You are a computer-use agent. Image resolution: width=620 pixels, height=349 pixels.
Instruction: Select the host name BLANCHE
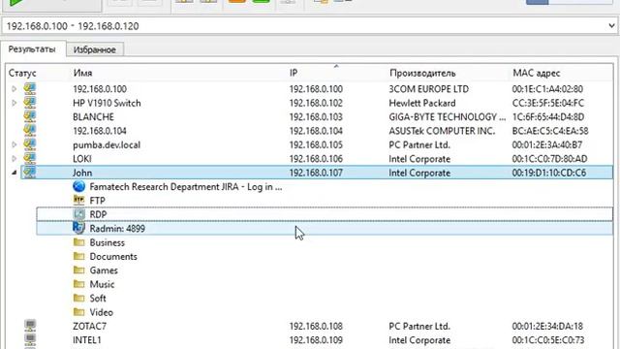pos(93,117)
